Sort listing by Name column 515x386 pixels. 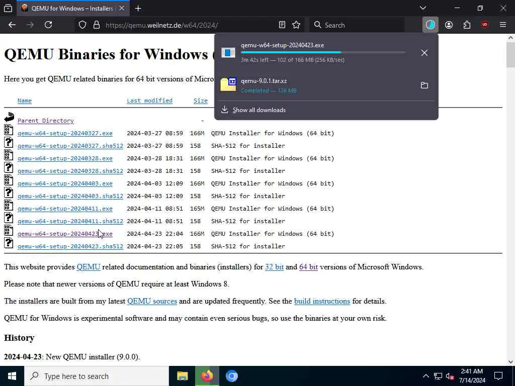tap(25, 101)
